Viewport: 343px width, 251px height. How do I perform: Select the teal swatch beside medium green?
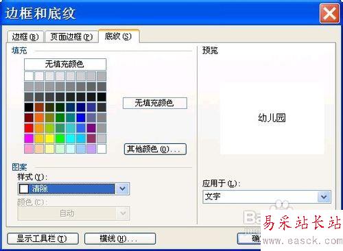[x=71, y=118]
